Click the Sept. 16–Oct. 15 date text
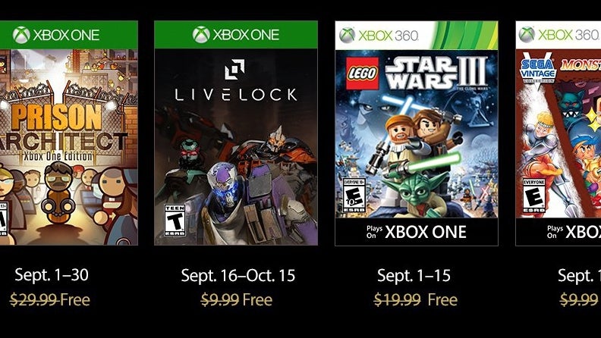 pos(238,276)
